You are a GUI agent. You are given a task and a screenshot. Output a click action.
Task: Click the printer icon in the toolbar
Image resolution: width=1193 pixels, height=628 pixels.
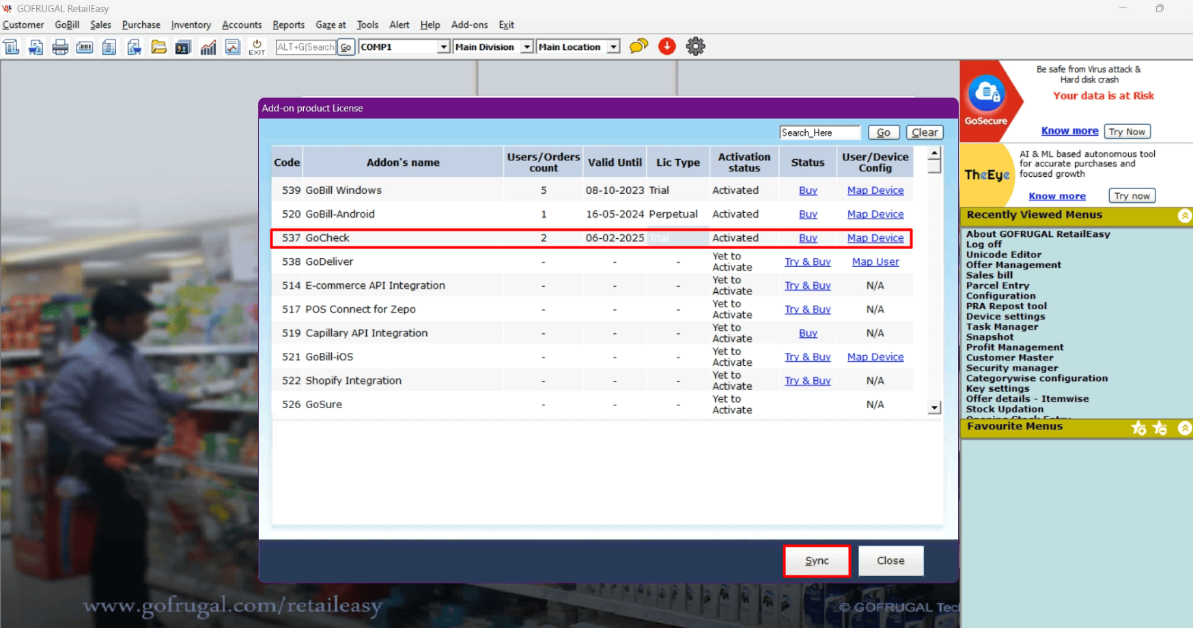pyautogui.click(x=60, y=47)
